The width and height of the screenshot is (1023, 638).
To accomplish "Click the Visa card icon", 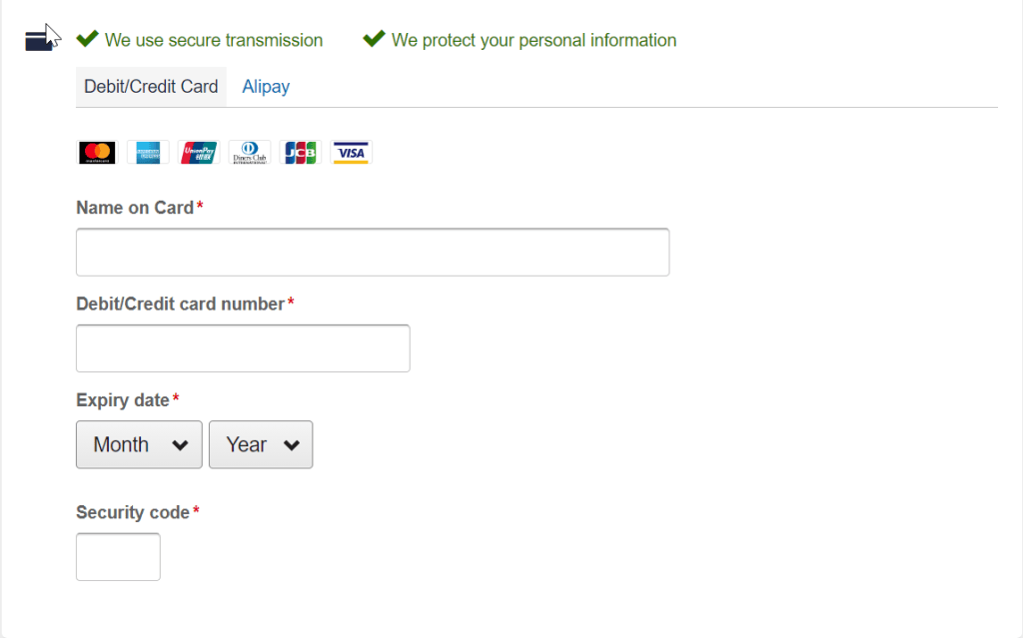I will point(351,153).
